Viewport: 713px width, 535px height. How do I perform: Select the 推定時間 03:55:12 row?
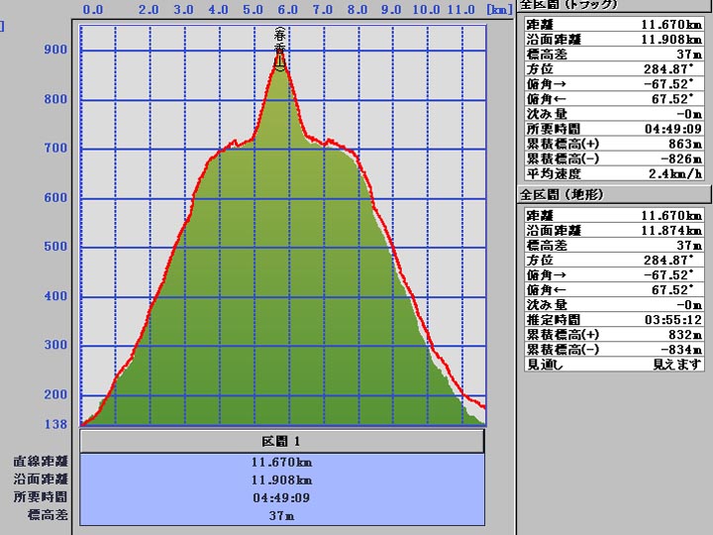click(x=612, y=320)
